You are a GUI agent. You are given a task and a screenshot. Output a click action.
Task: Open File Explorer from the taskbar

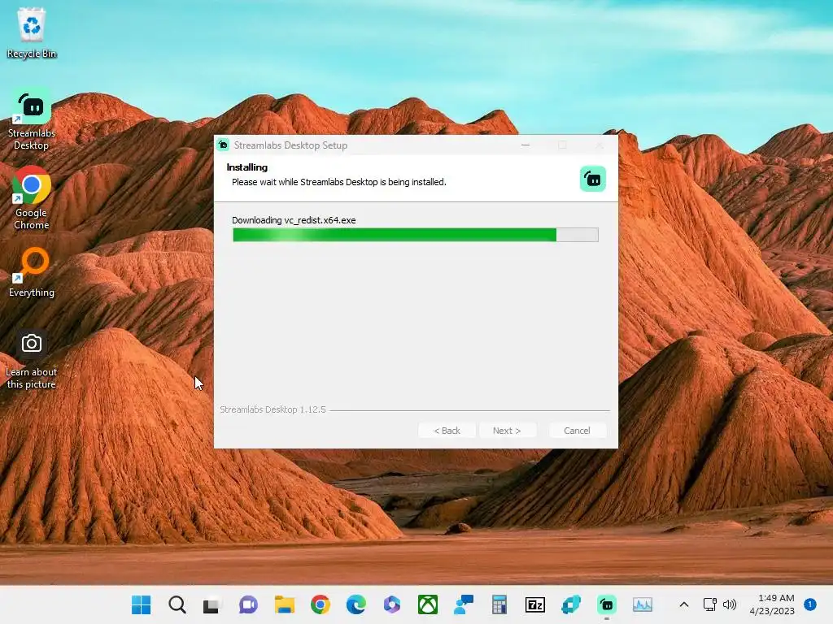pos(284,604)
